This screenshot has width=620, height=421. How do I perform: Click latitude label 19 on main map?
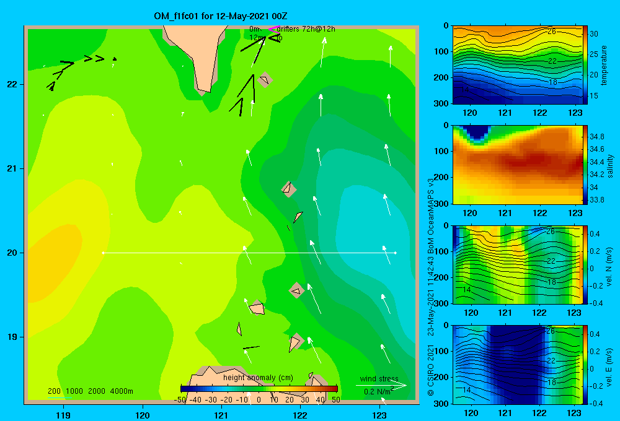[x=12, y=337]
